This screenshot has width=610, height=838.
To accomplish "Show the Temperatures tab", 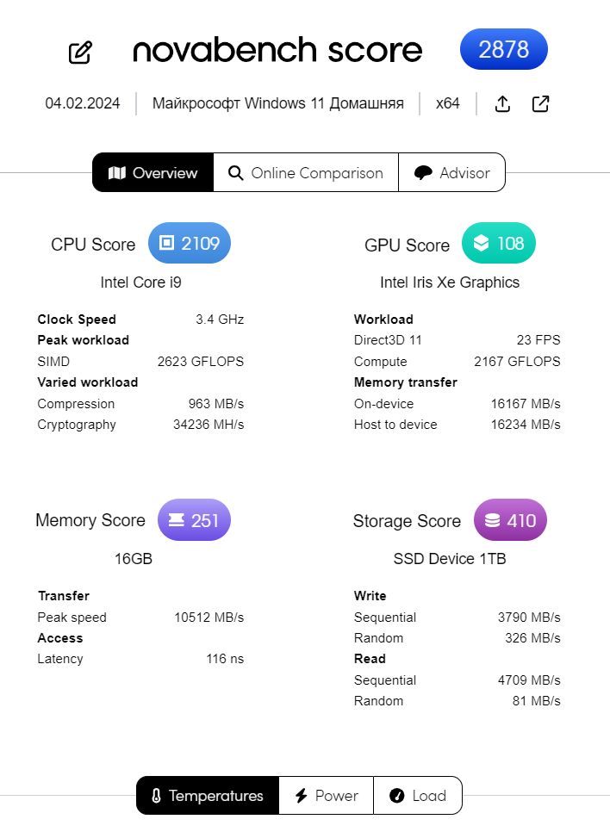I will pos(208,795).
